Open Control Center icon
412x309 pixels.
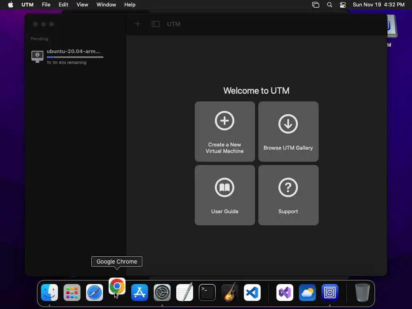(343, 5)
